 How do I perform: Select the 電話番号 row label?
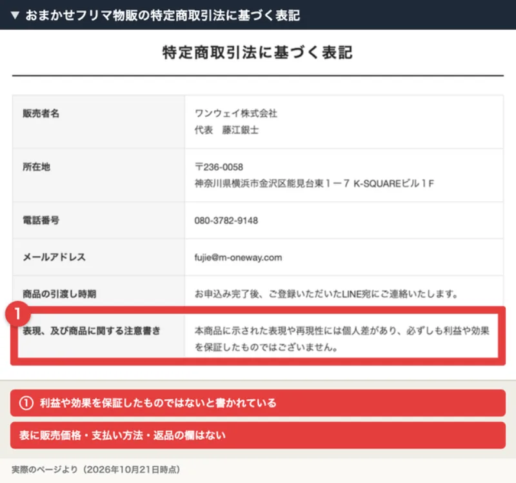click(41, 220)
